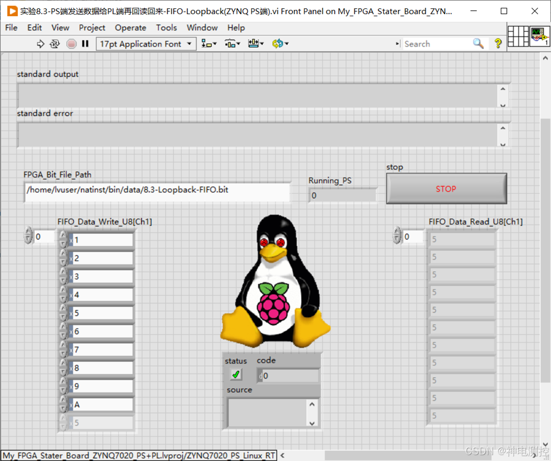Click the error status checkmark indicator
This screenshot has height=461, width=551.
coord(236,375)
